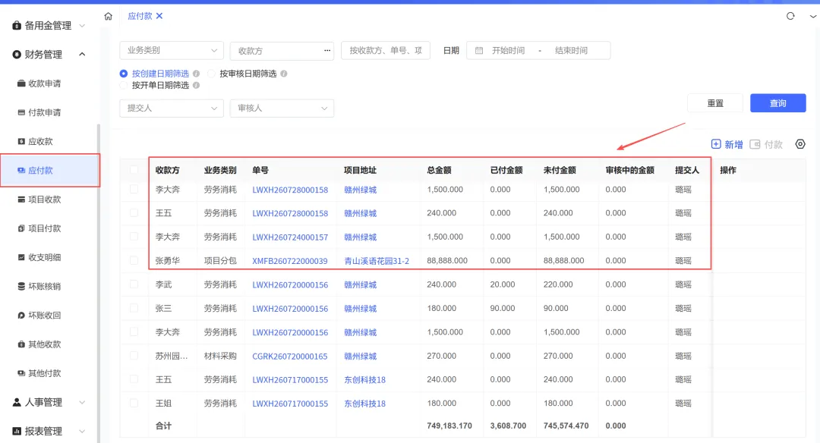Viewport: 820px width, 443px height.
Task: Open the tab list chevron at top right
Action: [813, 16]
